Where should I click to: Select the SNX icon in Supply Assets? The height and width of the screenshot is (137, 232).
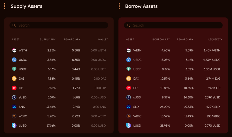[14, 107]
